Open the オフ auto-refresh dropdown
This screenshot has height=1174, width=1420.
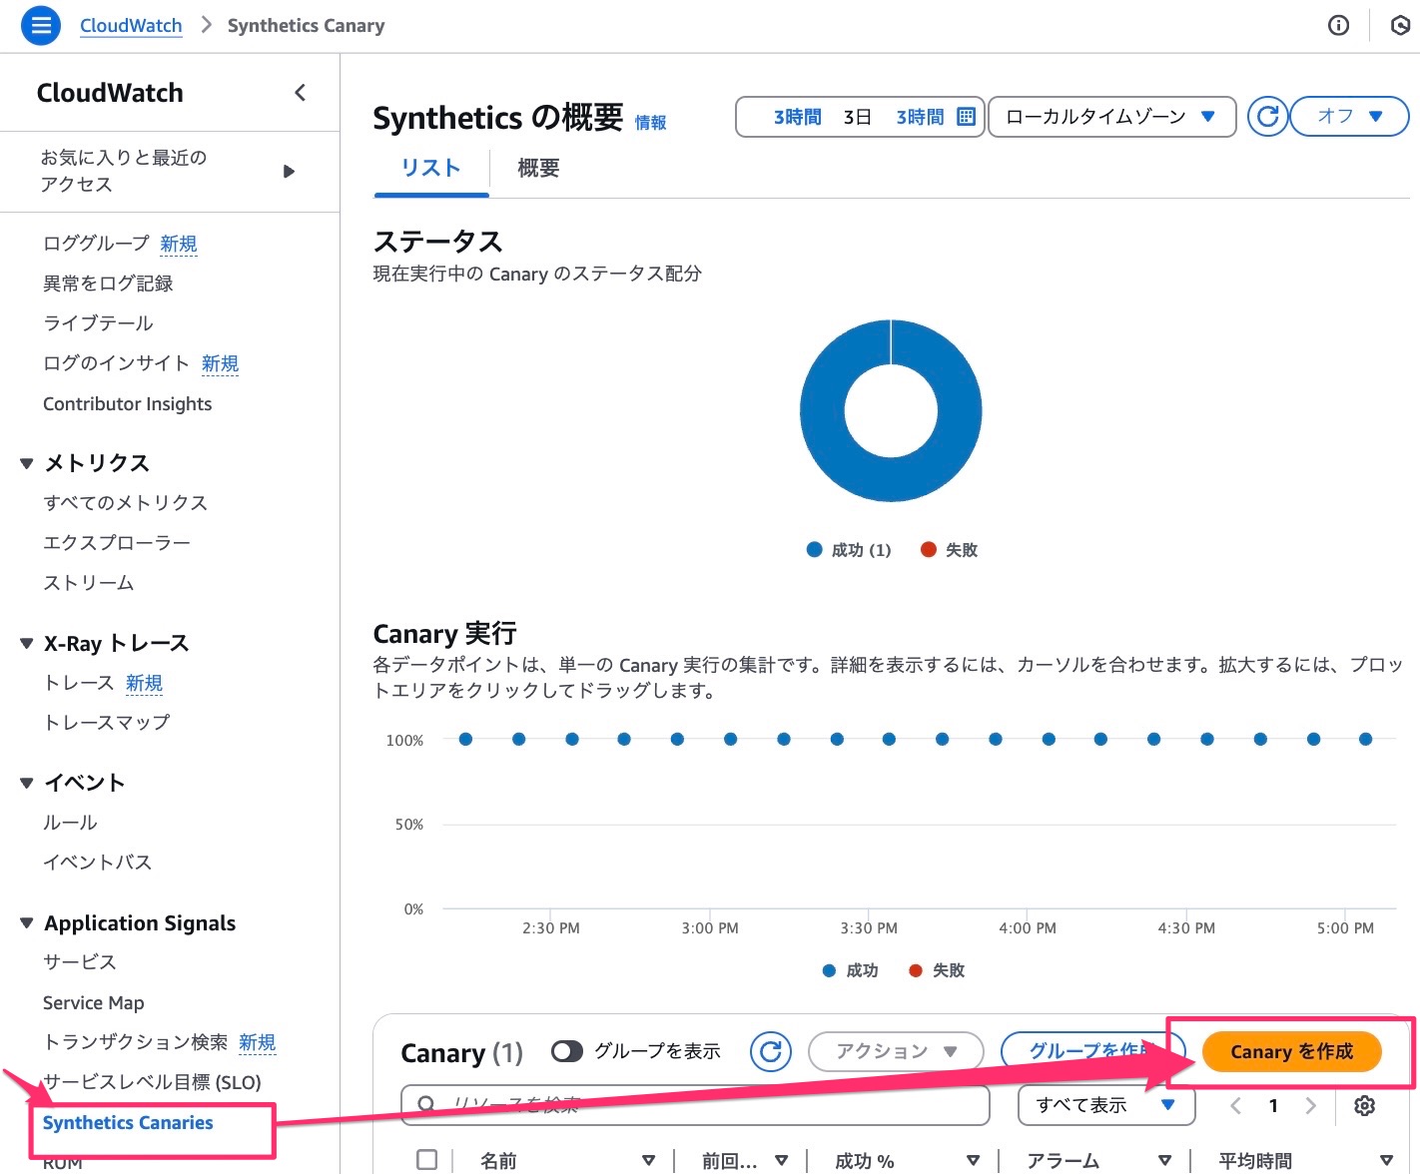[x=1349, y=117]
